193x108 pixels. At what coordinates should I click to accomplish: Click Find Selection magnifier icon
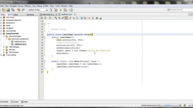point(56,18)
